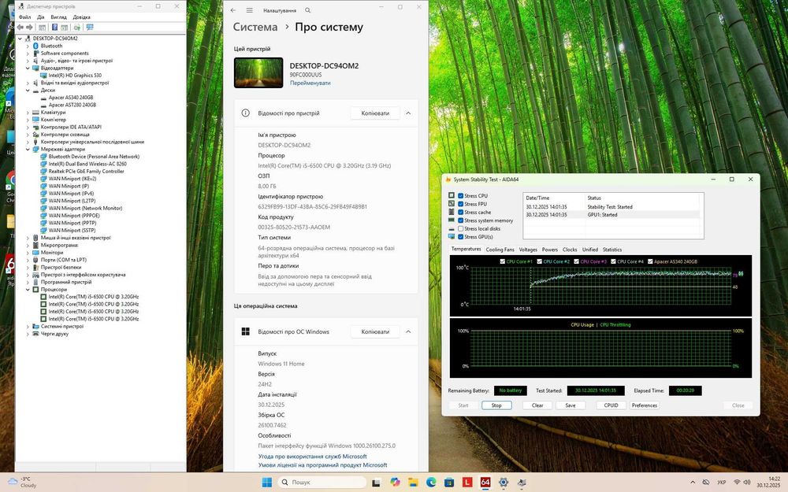Screen dimensions: 788x492
Task: Click Forward arrow in Device Manager toolbar
Action: pyautogui.click(x=29, y=27)
